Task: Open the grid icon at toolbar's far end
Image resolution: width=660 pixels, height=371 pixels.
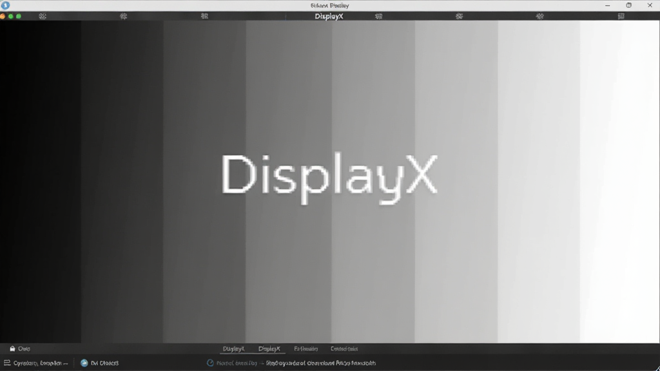Action: (621, 16)
